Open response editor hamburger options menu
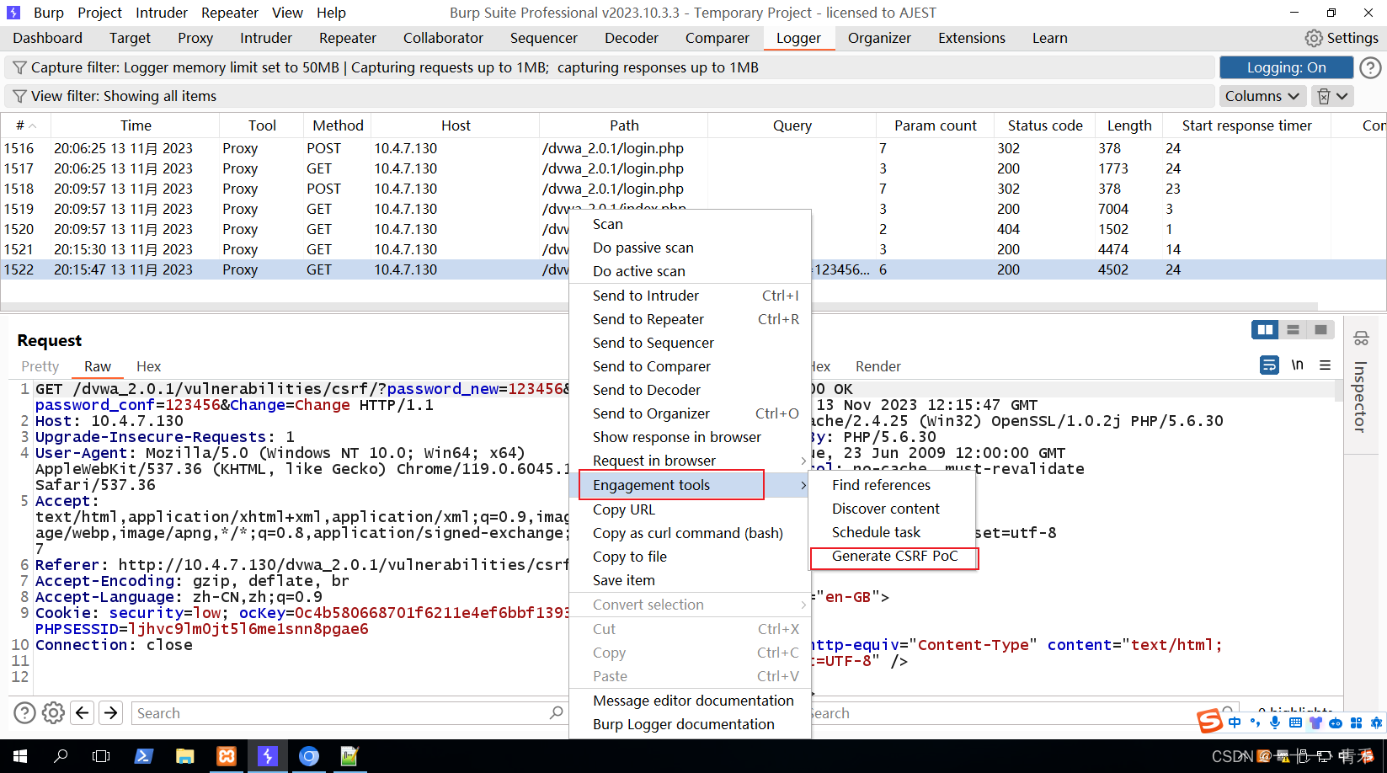The image size is (1387, 773). 1325,365
